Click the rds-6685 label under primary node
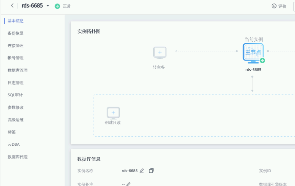This screenshot has width=295, height=186. point(253,70)
